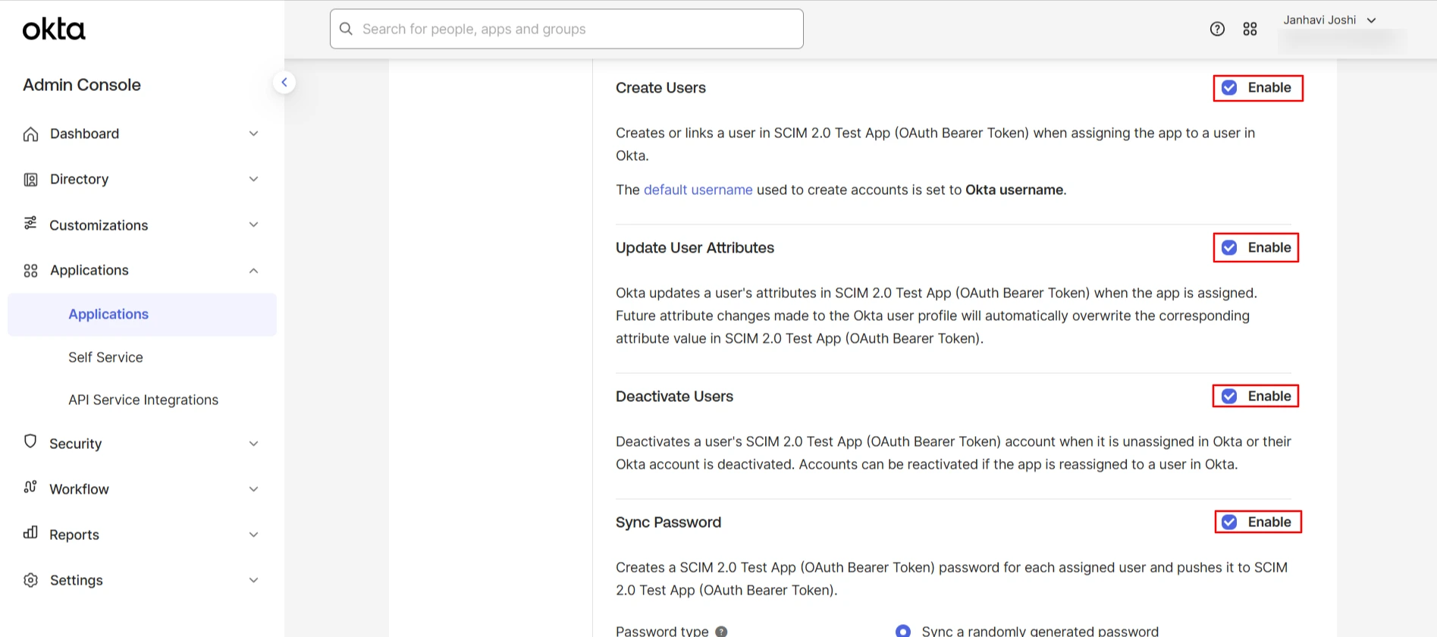The height and width of the screenshot is (637, 1437).
Task: Select Directory in sidebar
Action: click(79, 179)
